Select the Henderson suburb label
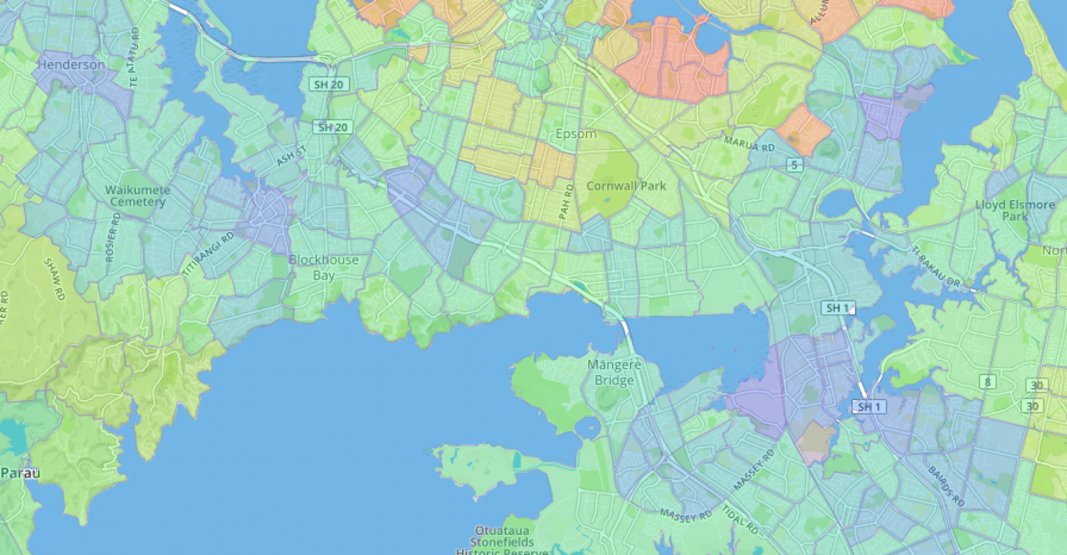The image size is (1067, 555). pyautogui.click(x=71, y=65)
